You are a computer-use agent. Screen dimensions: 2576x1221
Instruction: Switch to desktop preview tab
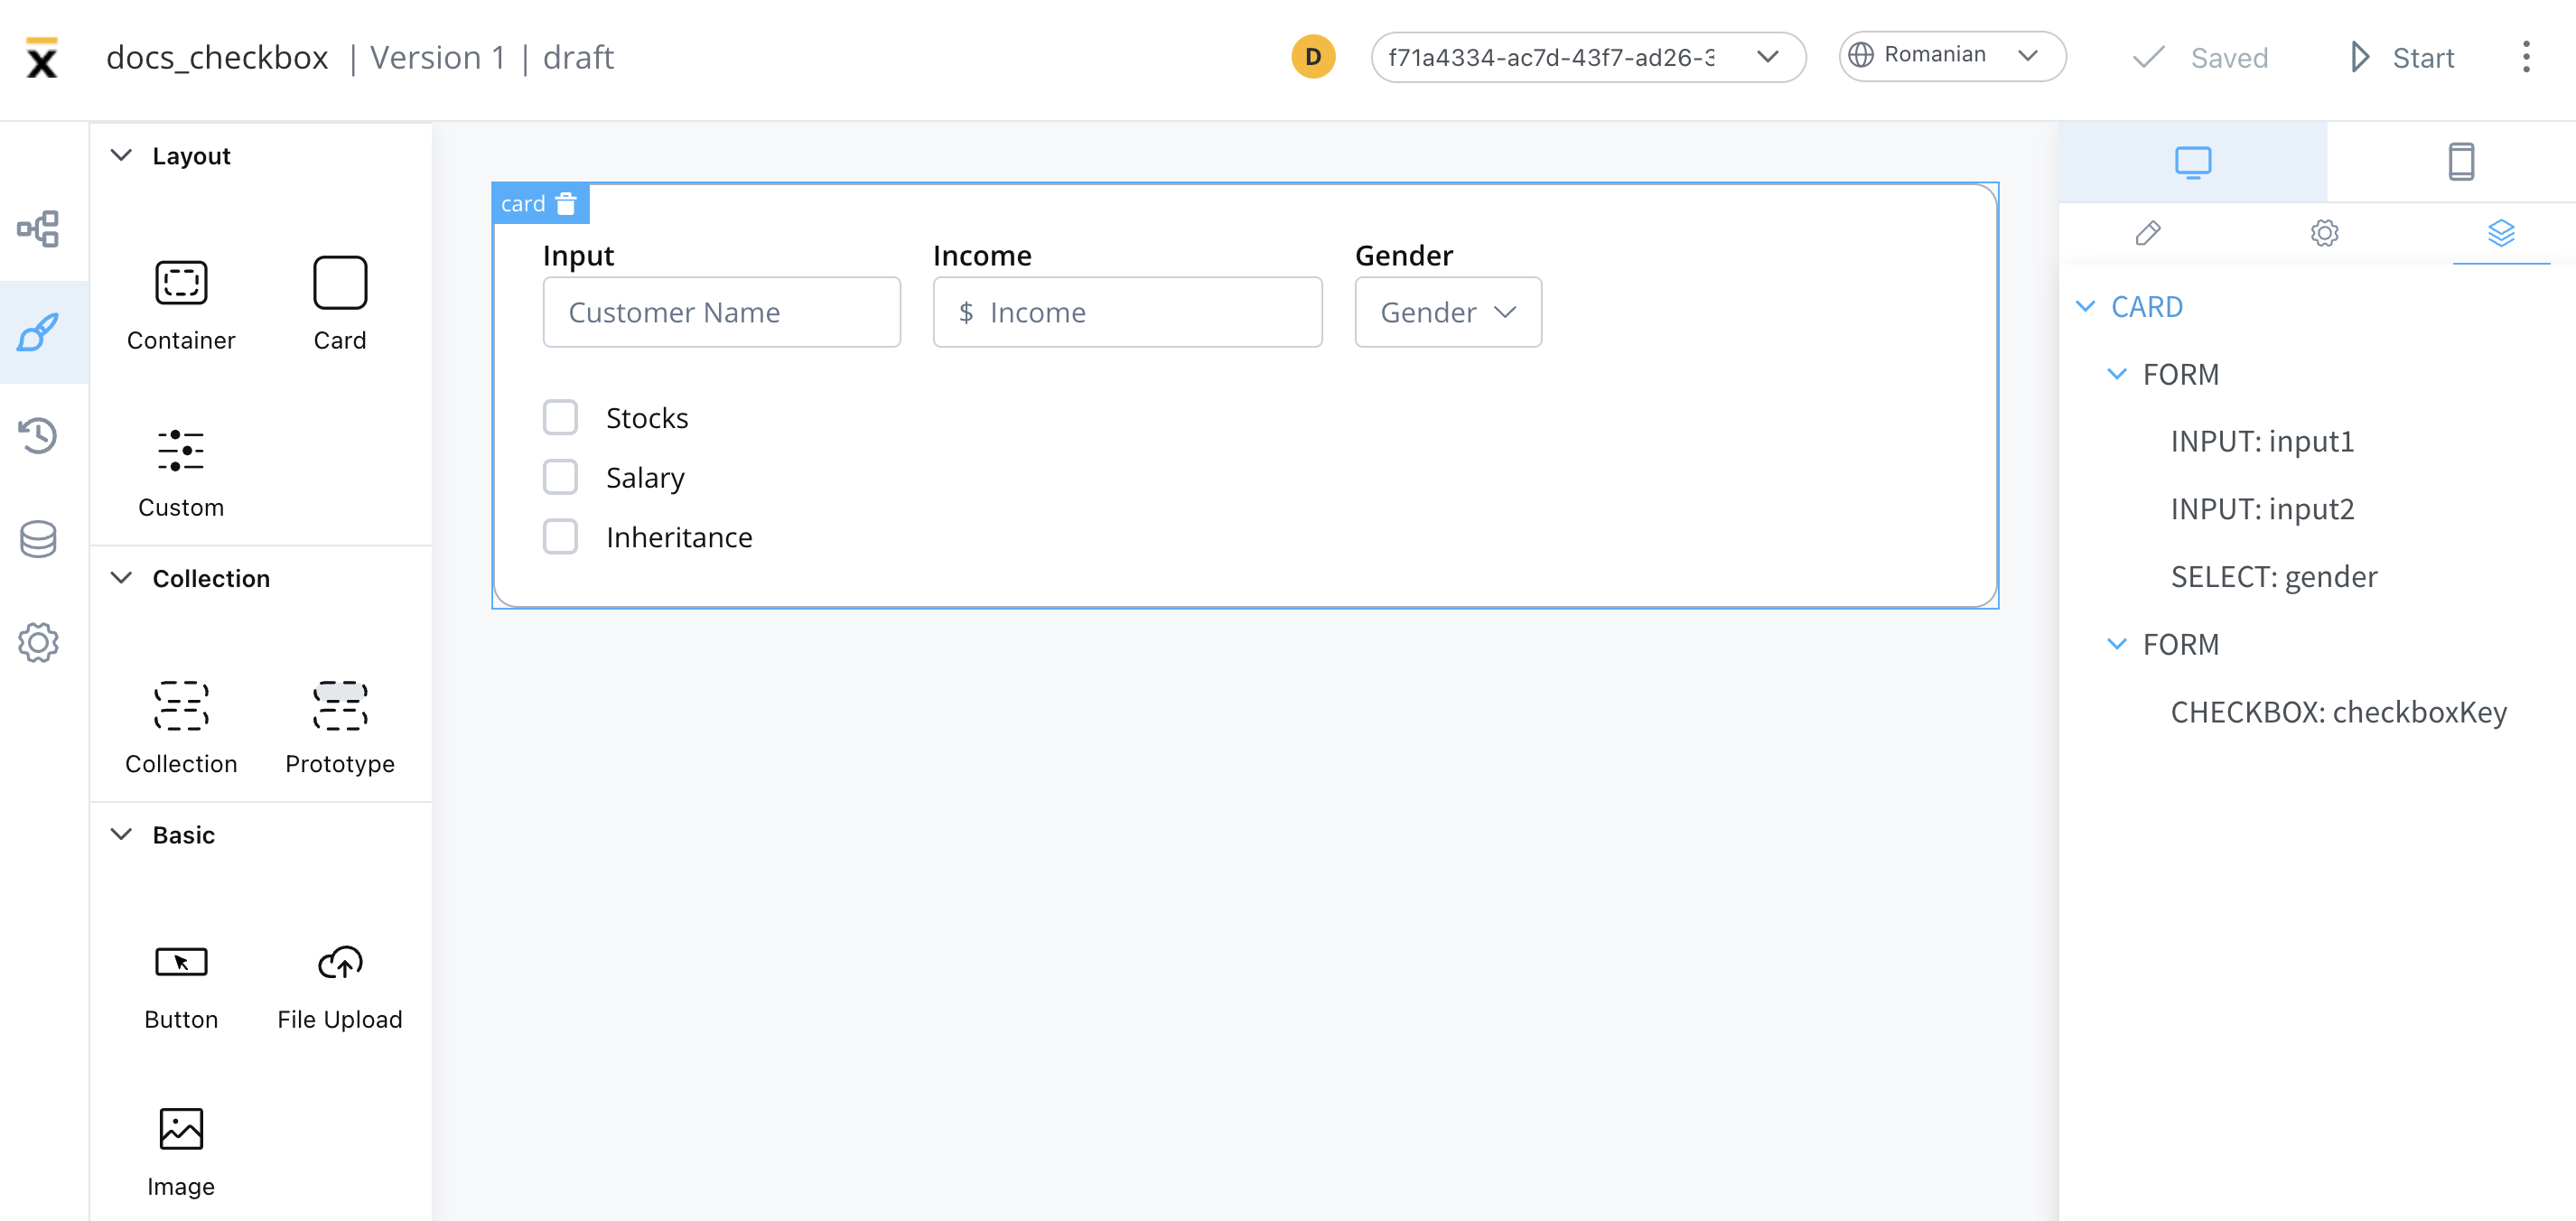point(2193,162)
